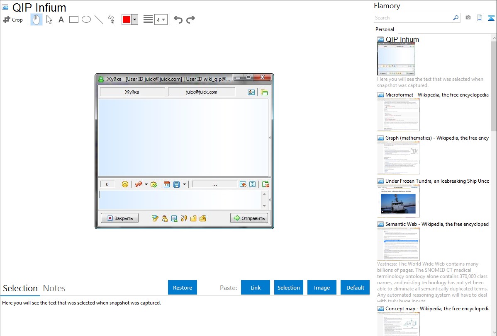Undo the last annotation
497x336 pixels.
[x=178, y=19]
